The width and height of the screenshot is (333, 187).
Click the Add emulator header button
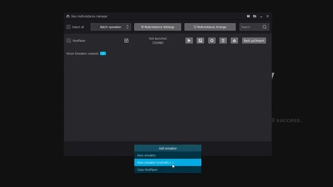click(x=168, y=148)
